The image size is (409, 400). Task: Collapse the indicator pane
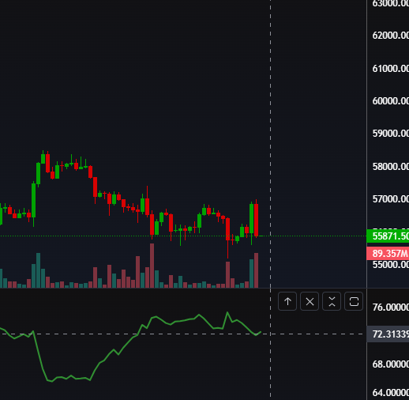332,301
